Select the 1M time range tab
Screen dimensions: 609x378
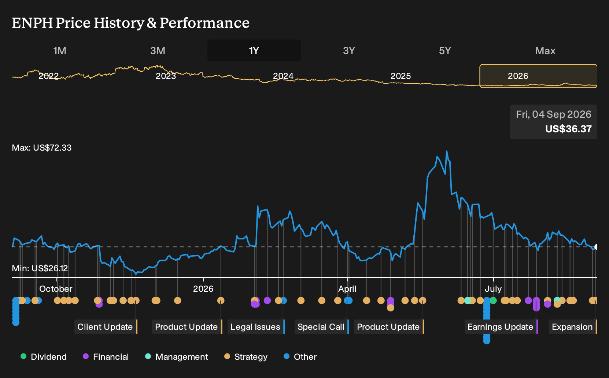(x=60, y=50)
